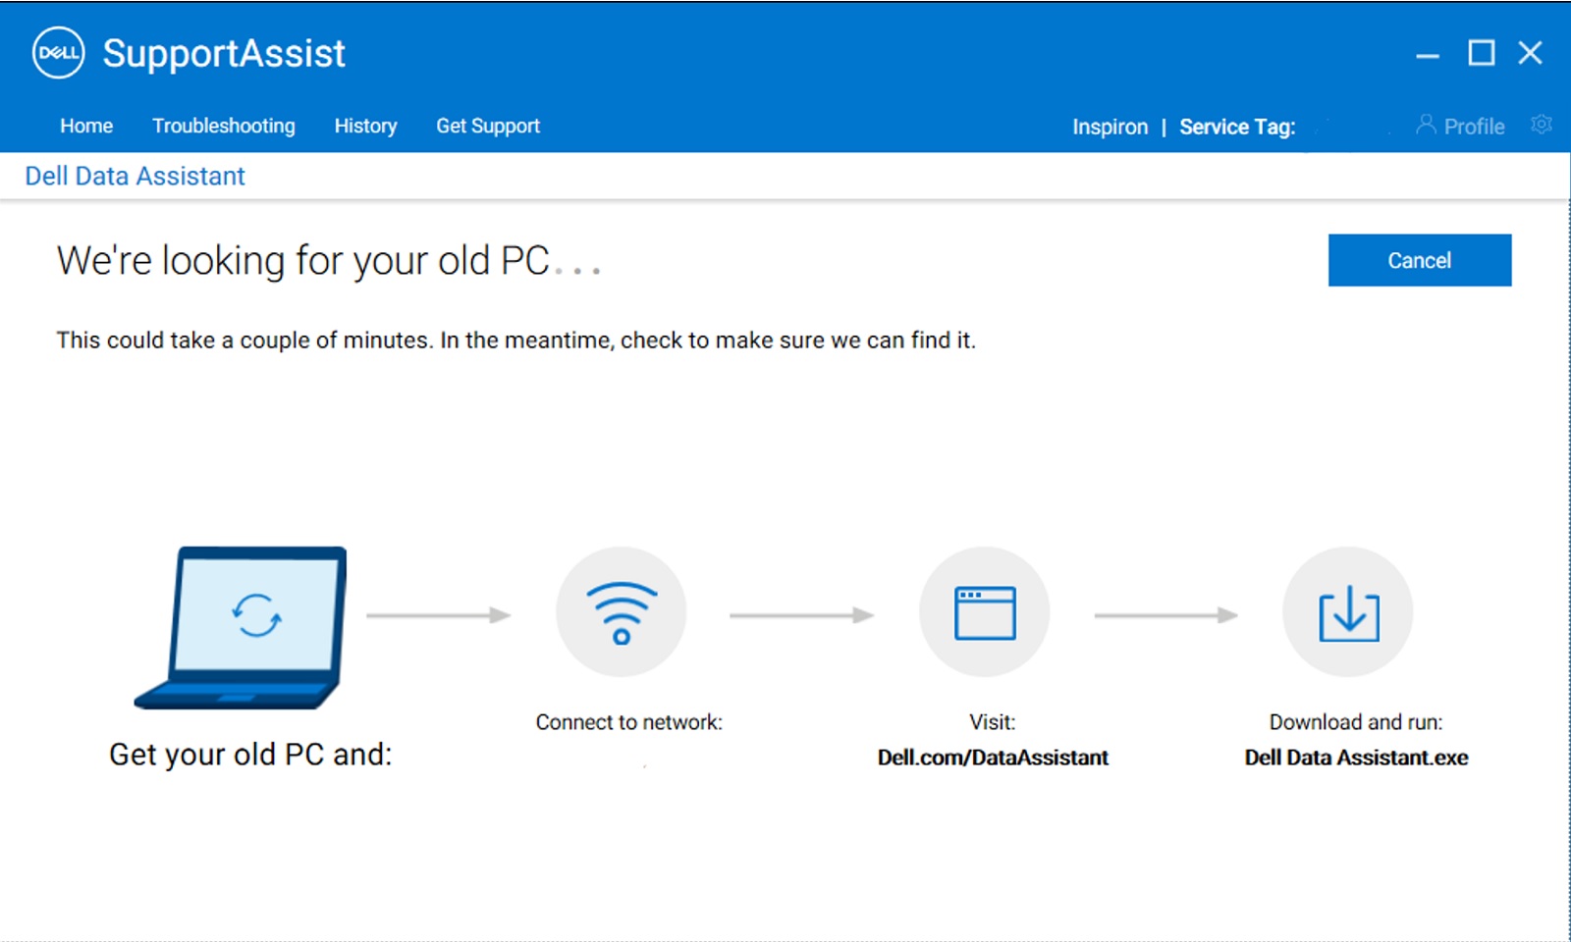Maximize the SupportAssist window
This screenshot has width=1571, height=942.
[1481, 53]
